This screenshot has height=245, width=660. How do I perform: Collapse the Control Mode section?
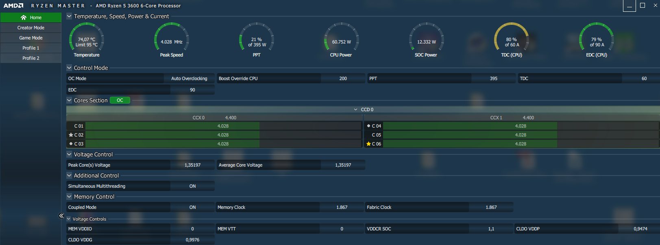pos(69,68)
